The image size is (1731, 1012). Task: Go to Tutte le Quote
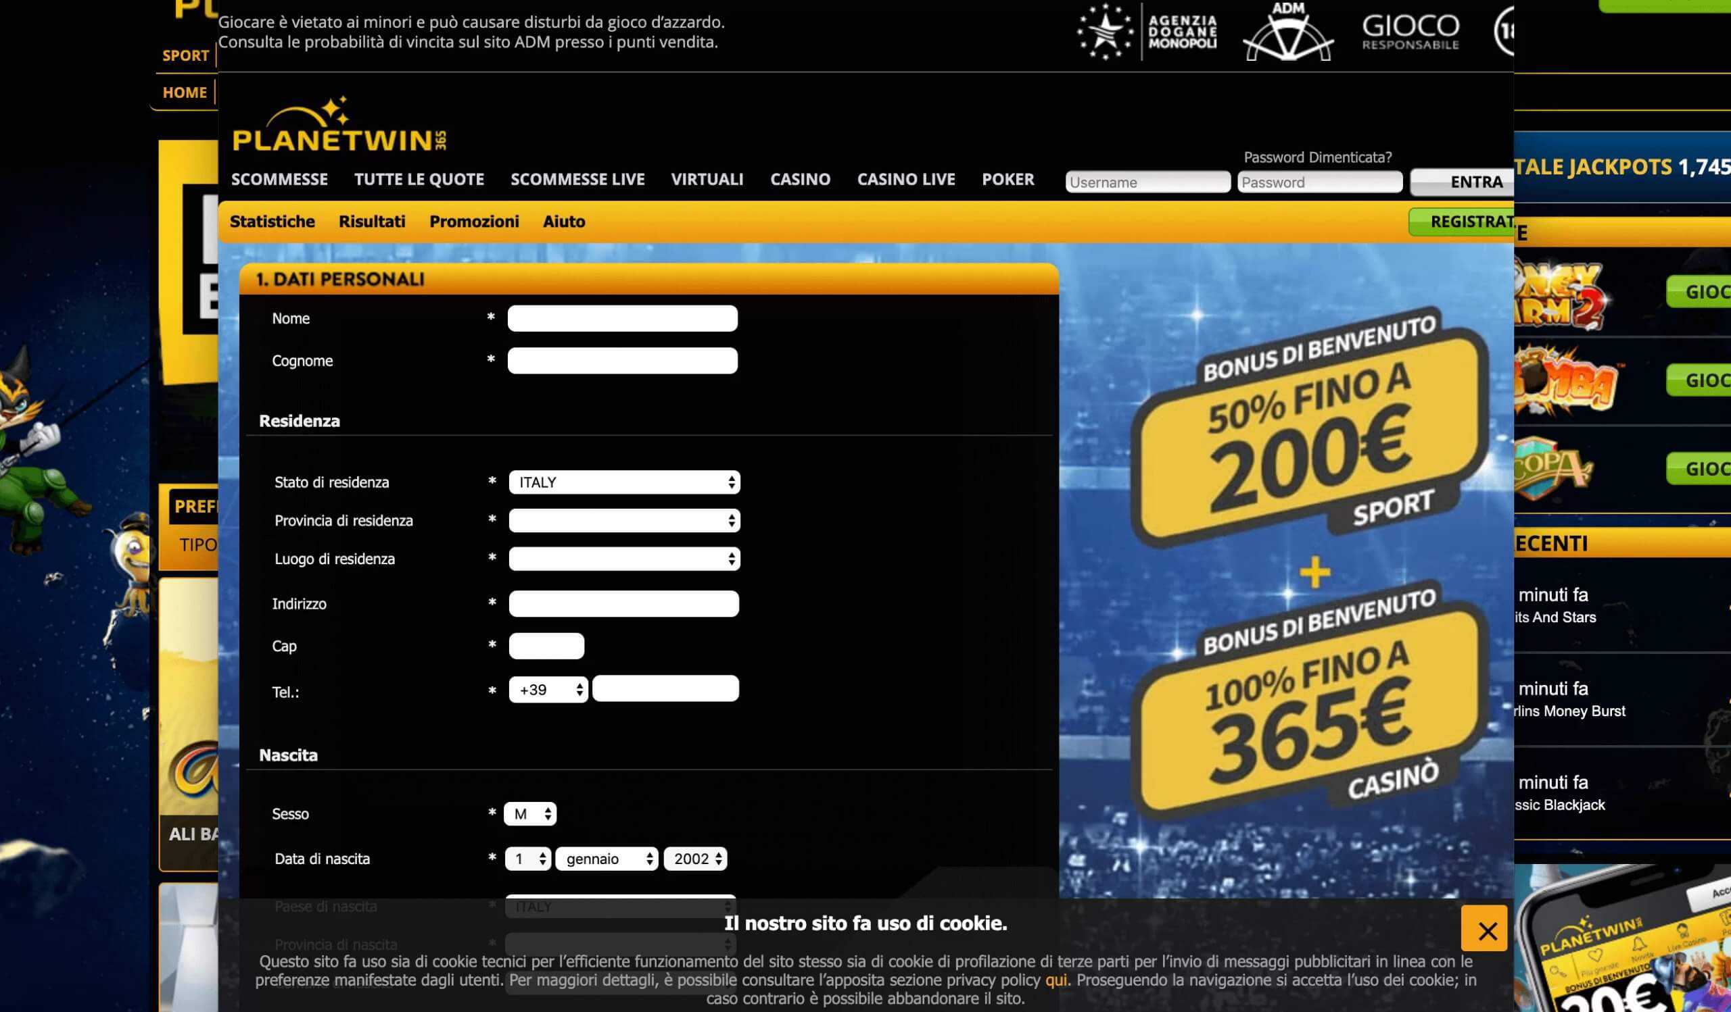[x=419, y=180]
